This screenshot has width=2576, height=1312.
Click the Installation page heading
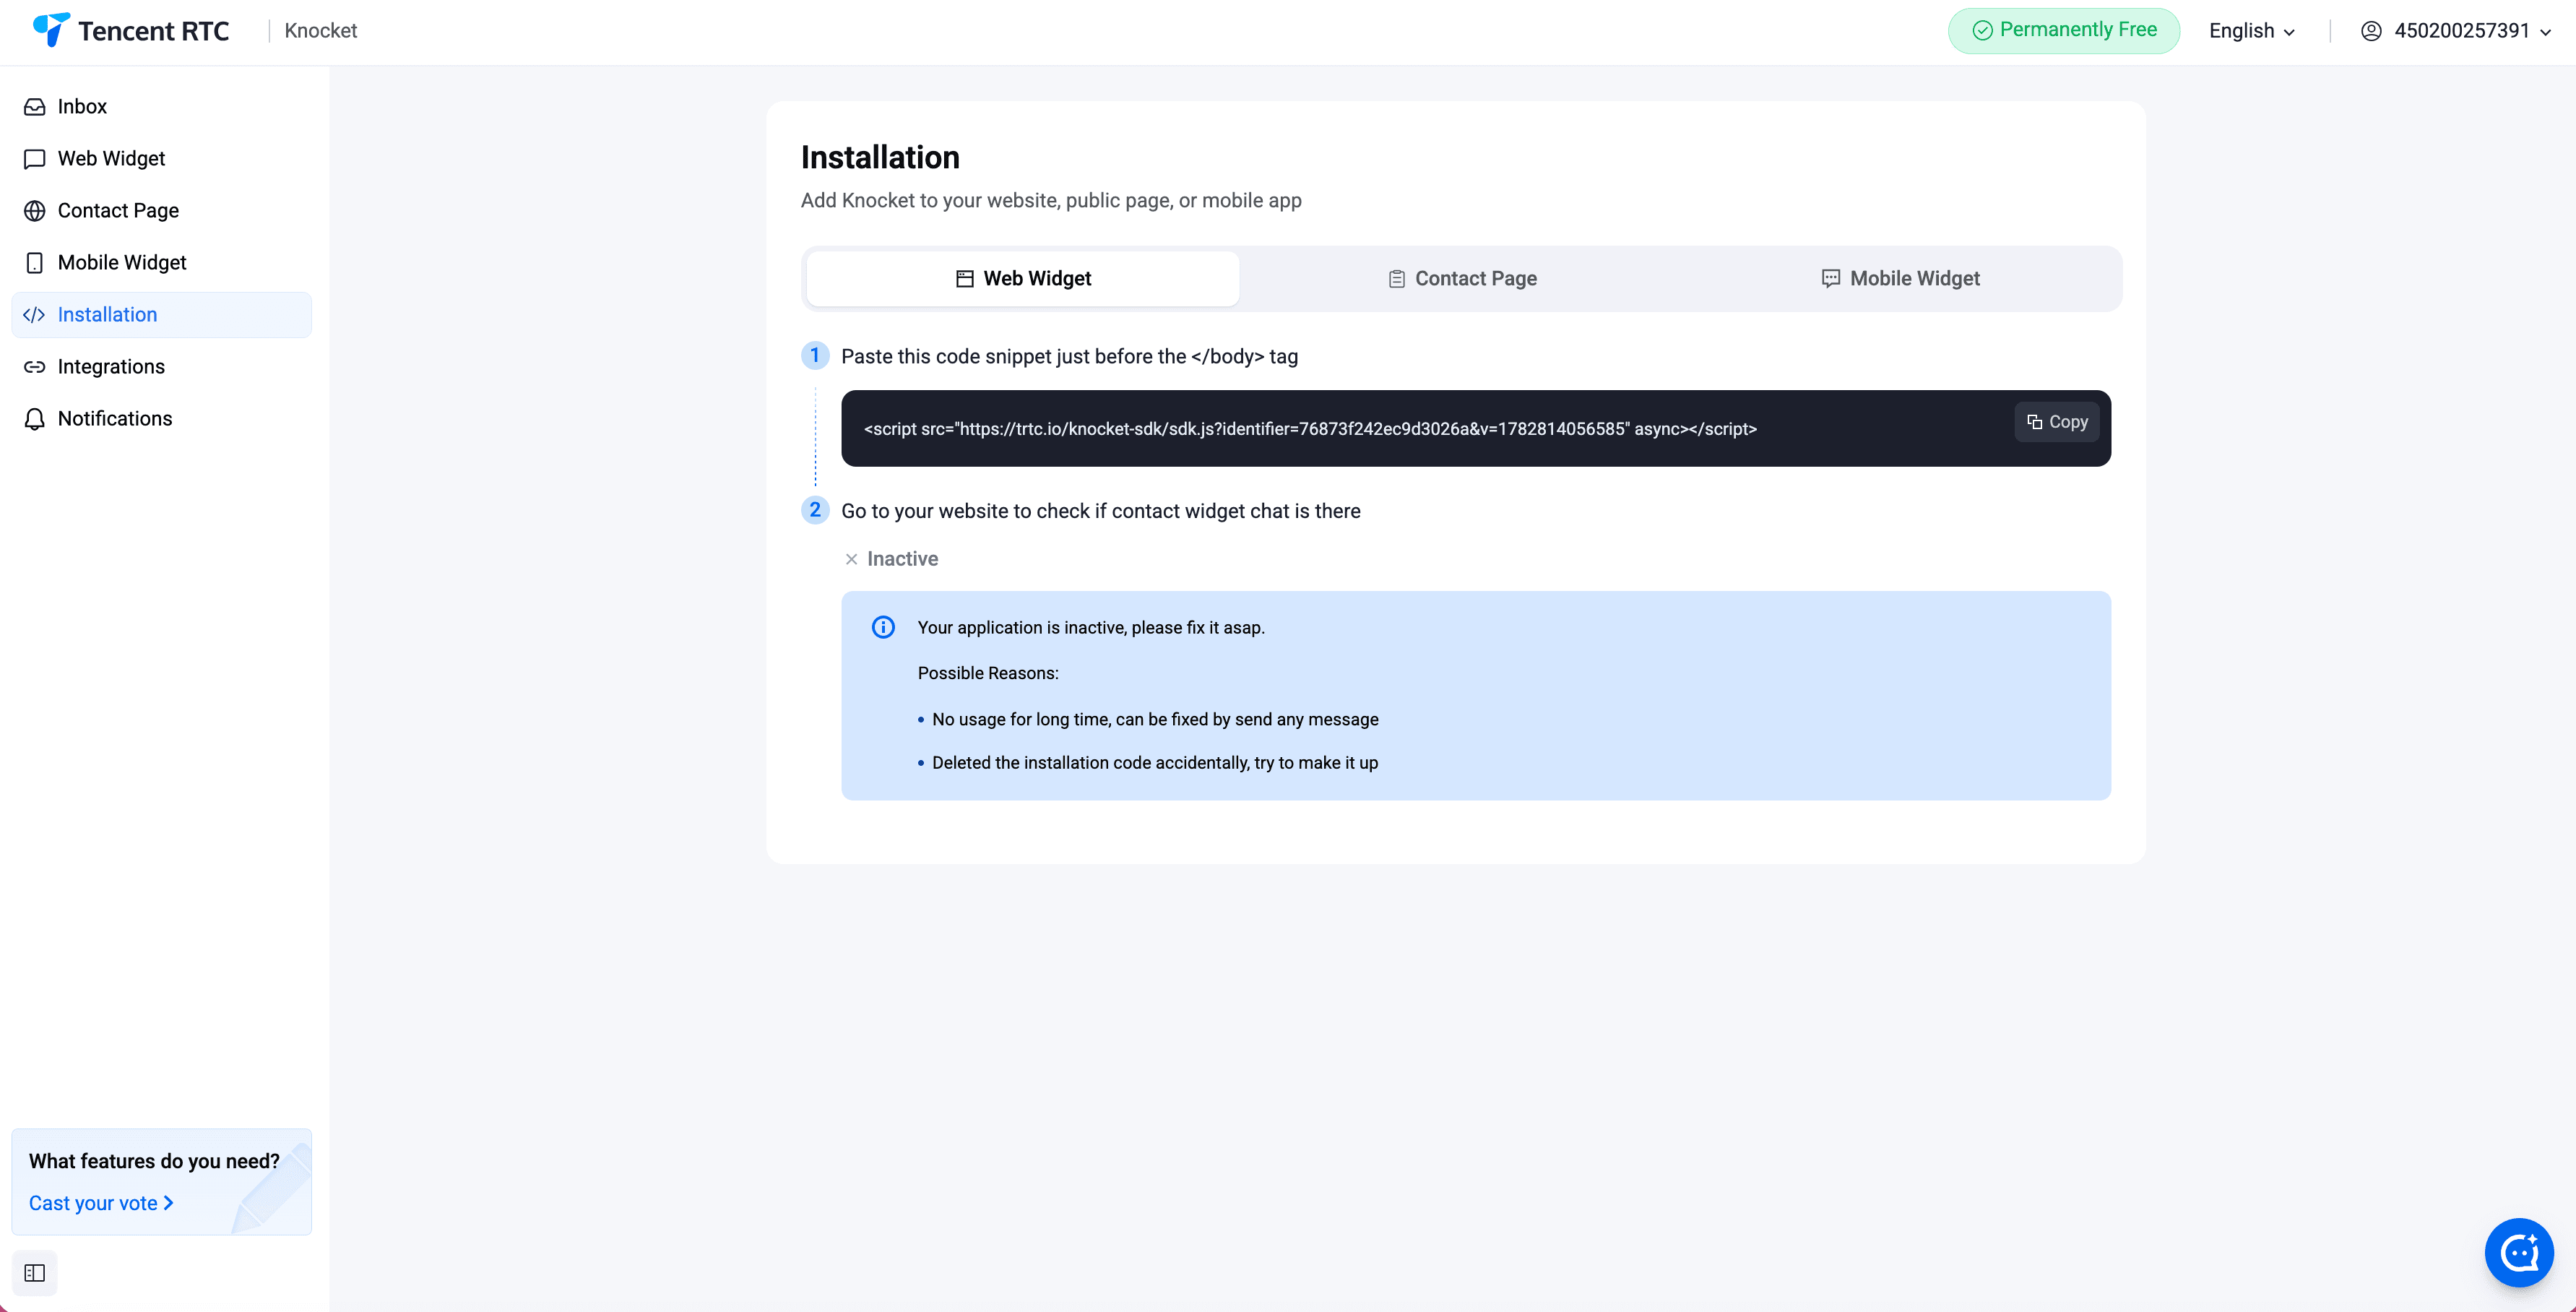coord(880,157)
